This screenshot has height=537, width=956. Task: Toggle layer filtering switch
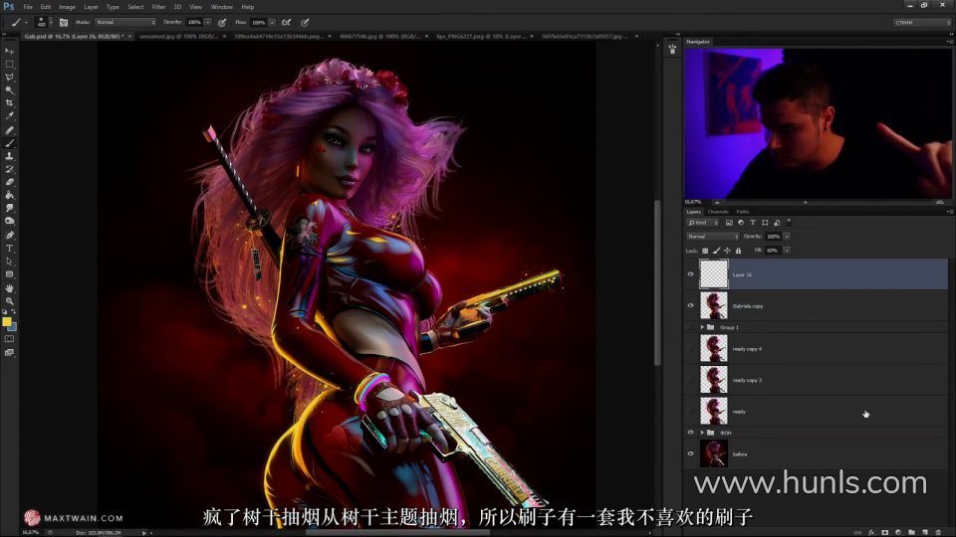(789, 222)
